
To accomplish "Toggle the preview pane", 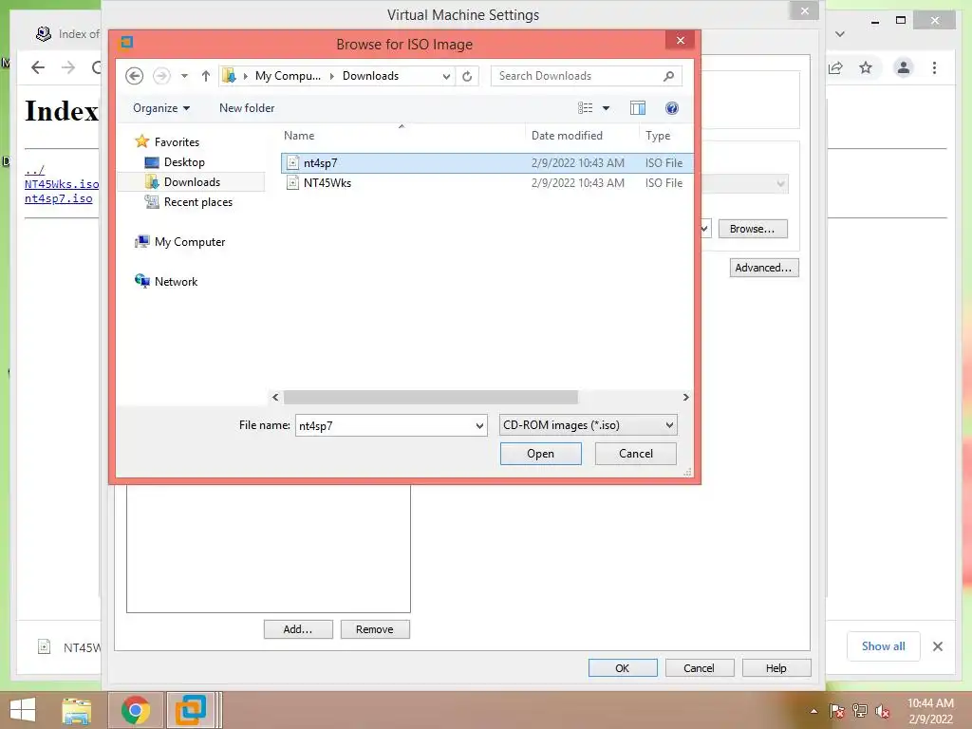I will (x=637, y=108).
